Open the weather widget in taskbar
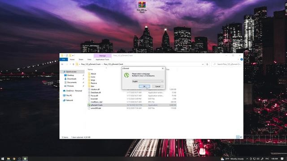Viewport: 287px width, 161px height. pyautogui.click(x=232, y=159)
